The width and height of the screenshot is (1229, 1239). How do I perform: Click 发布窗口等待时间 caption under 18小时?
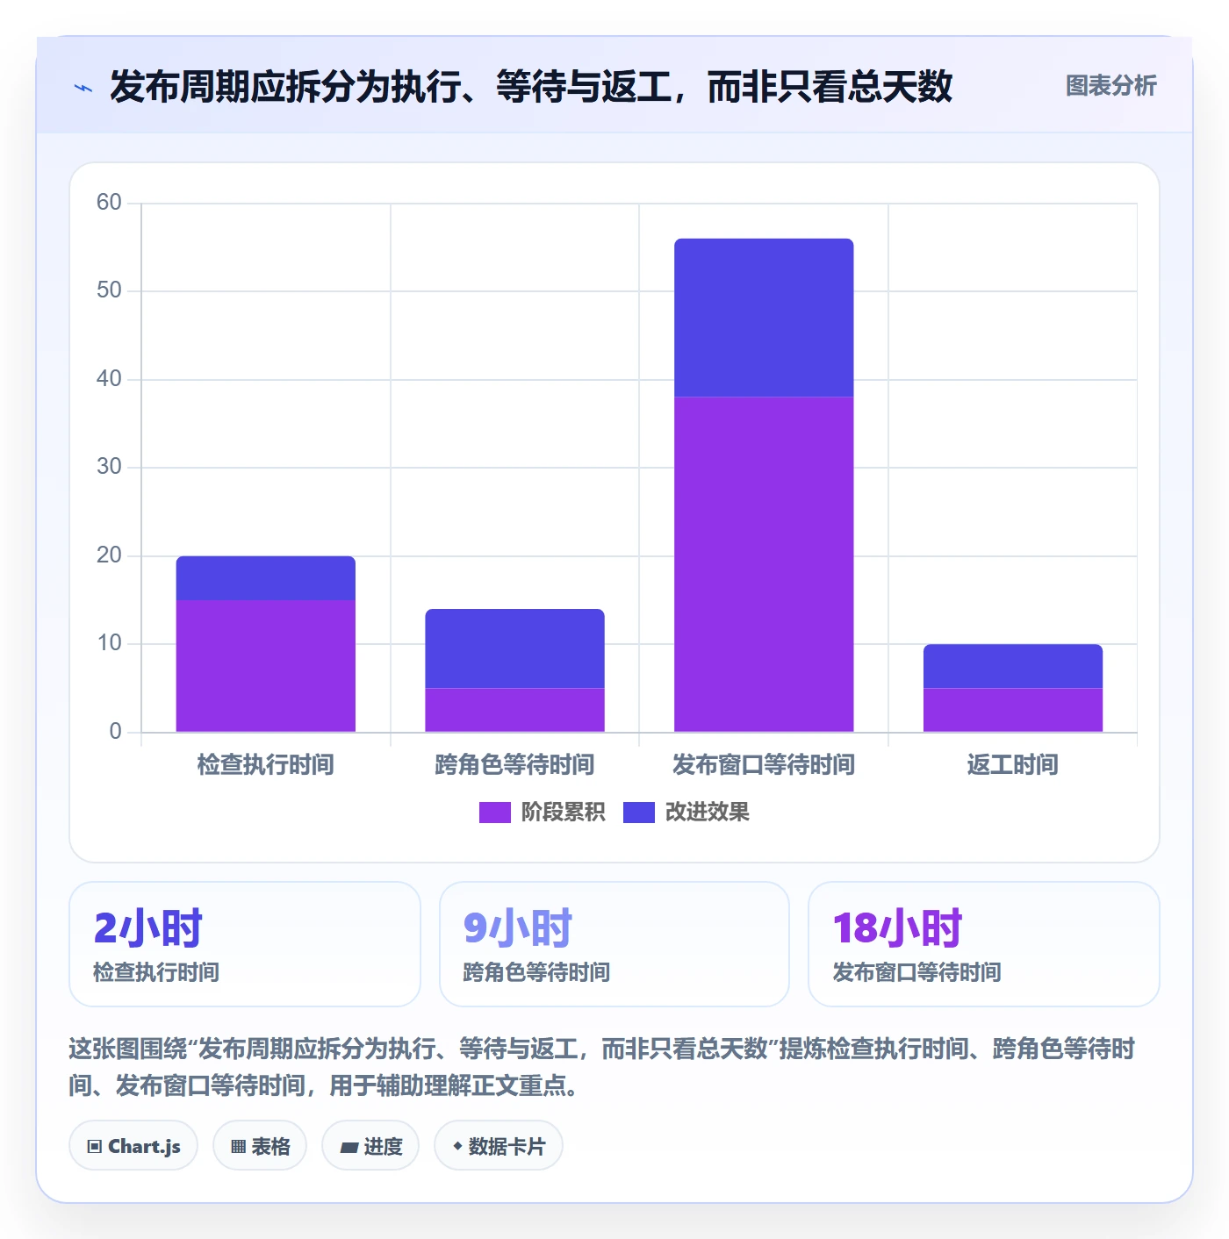point(916,972)
